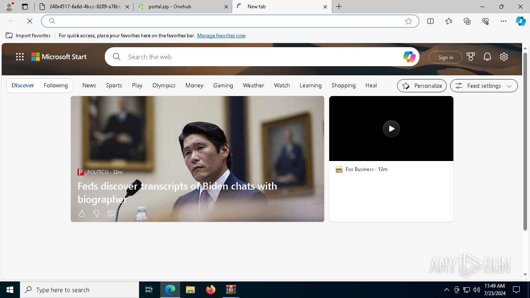This screenshot has height=298, width=530.
Task: Open the Watch category
Action: (282, 85)
